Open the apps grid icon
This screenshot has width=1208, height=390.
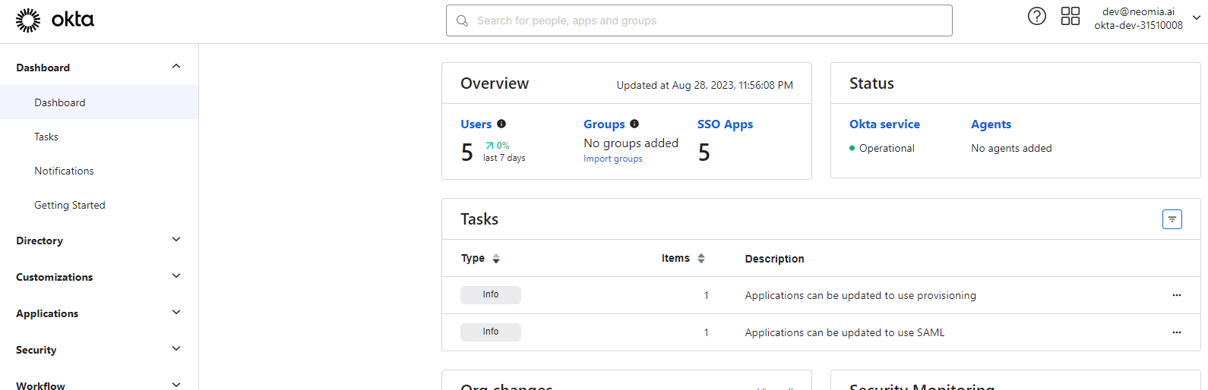coord(1070,16)
